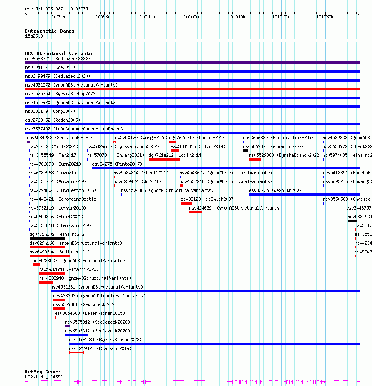Click nsv6029424 (Wu2021) label
The width and height of the screenshot is (372, 386).
[137, 181]
